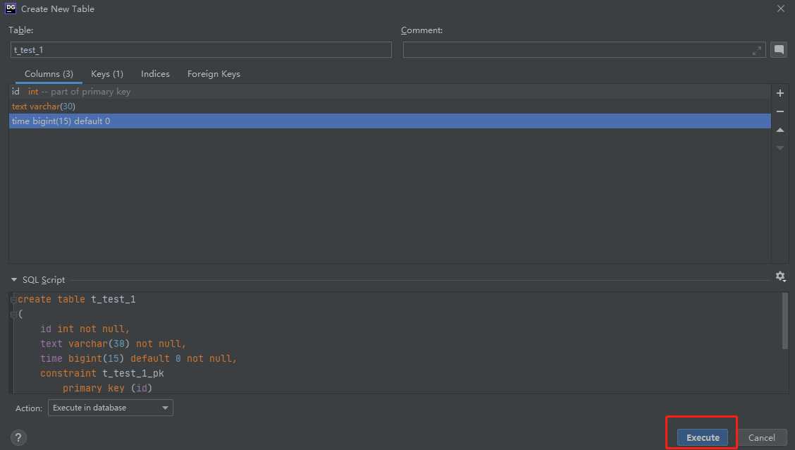
Task: Click the SQL script vertical scrollbar
Action: (x=785, y=321)
